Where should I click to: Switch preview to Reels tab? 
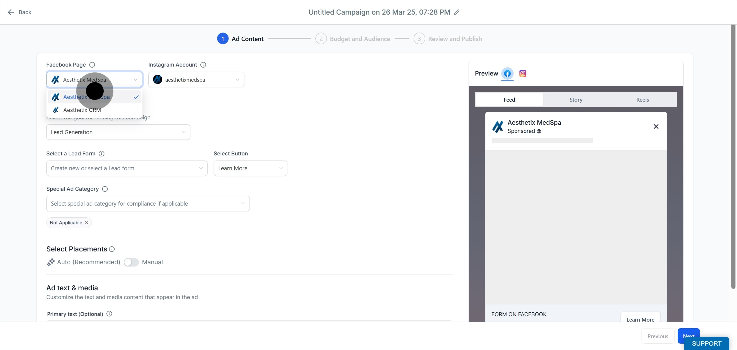(x=642, y=100)
